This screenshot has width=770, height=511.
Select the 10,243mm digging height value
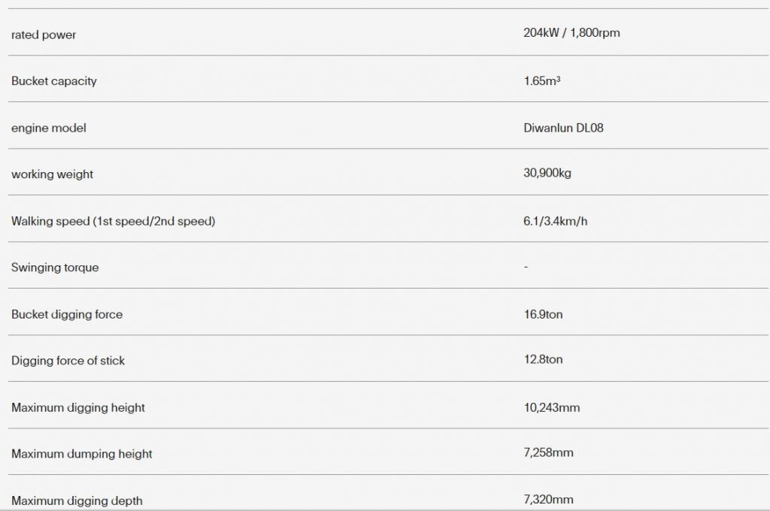pyautogui.click(x=551, y=407)
